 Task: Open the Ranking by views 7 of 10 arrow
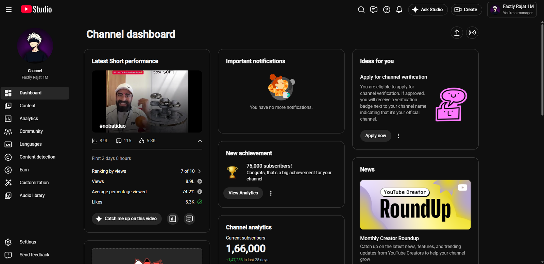click(x=199, y=171)
